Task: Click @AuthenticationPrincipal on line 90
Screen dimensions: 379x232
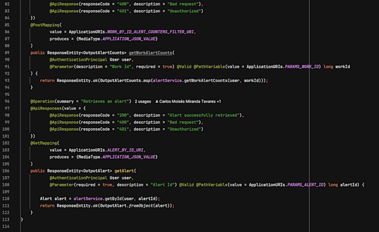Action: [79, 60]
